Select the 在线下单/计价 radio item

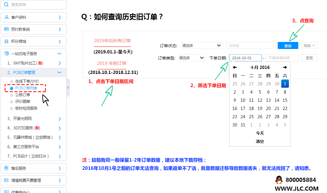(12, 82)
